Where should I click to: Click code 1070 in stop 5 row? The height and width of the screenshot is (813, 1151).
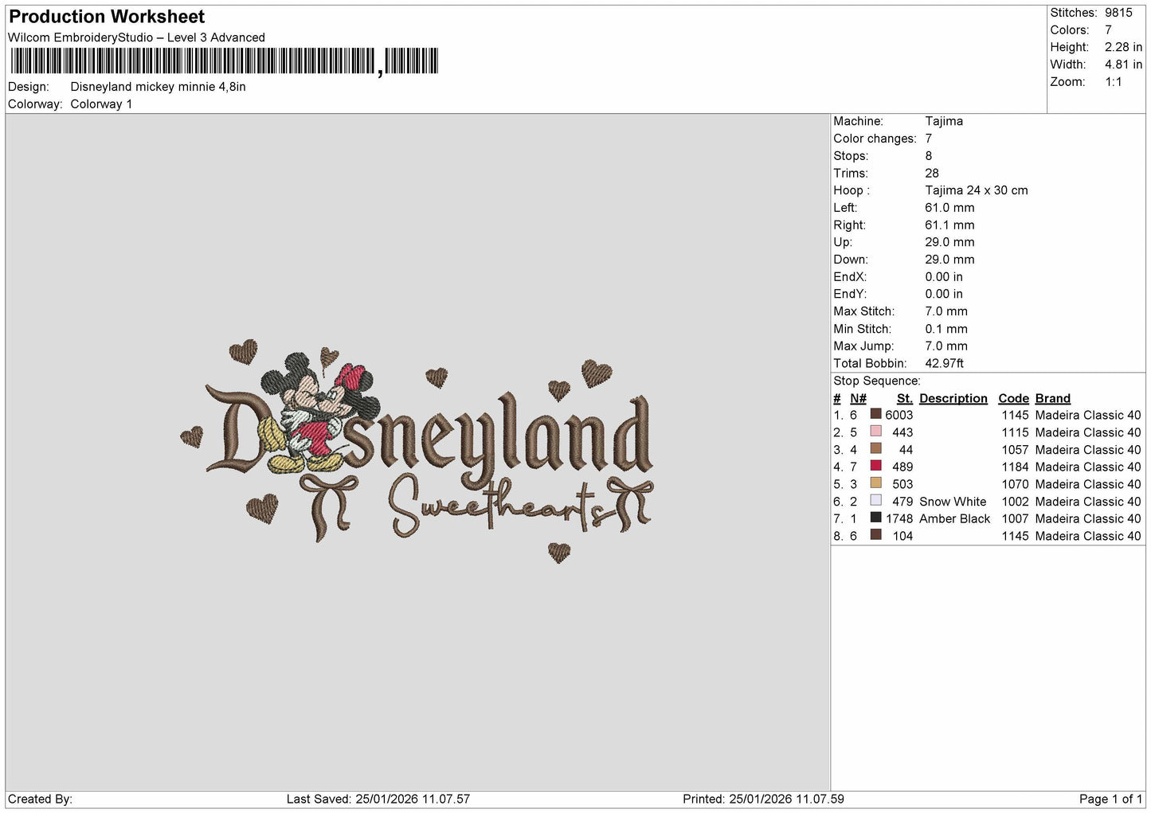tap(1016, 484)
